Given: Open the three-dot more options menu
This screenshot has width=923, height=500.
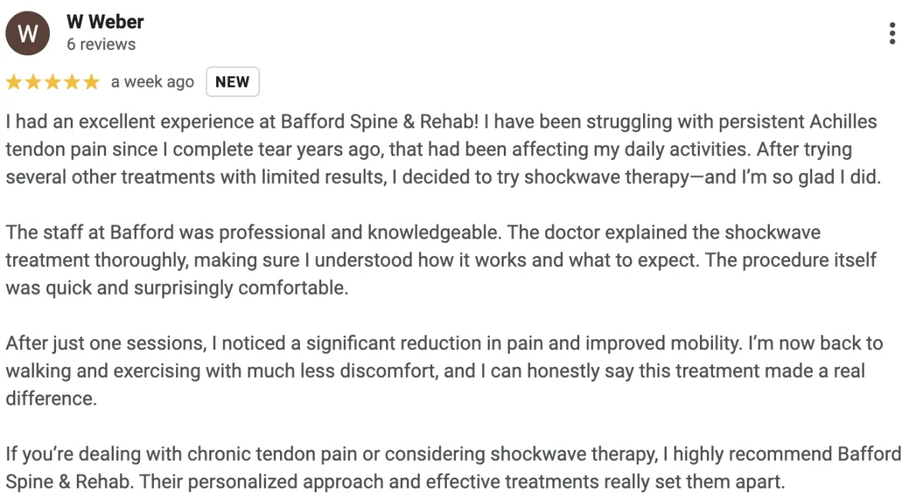Looking at the screenshot, I should 892,34.
